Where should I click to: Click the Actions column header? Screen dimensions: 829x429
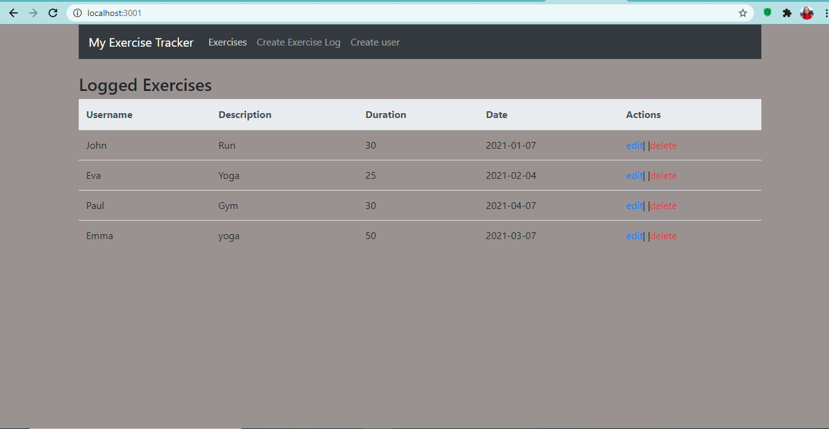click(643, 115)
